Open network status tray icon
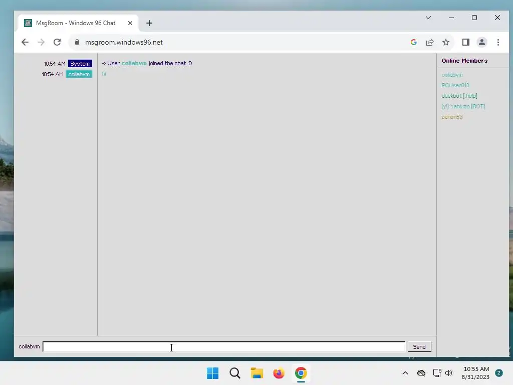The width and height of the screenshot is (513, 385). click(x=437, y=373)
